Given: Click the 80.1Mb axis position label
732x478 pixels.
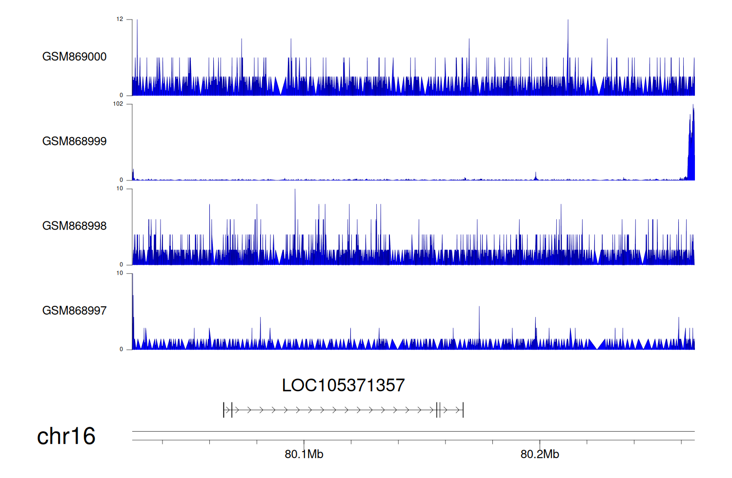Looking at the screenshot, I should [x=304, y=454].
